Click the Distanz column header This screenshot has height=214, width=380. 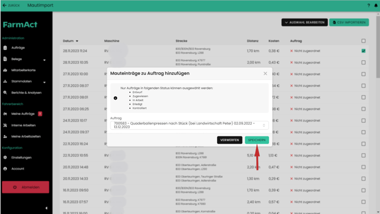252,41
